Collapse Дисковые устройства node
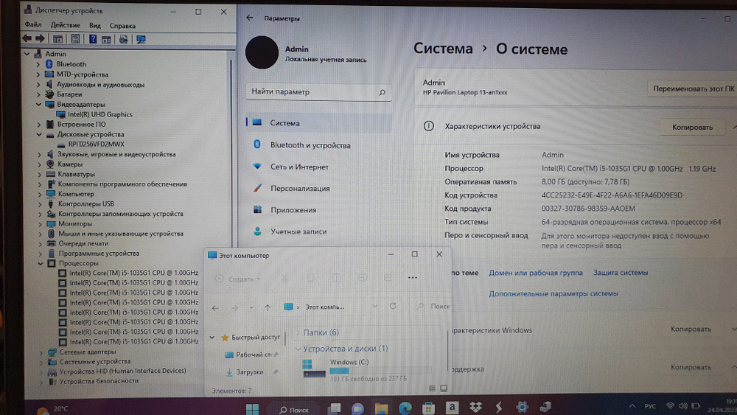Screen dimensions: 737x415 [x=39, y=134]
